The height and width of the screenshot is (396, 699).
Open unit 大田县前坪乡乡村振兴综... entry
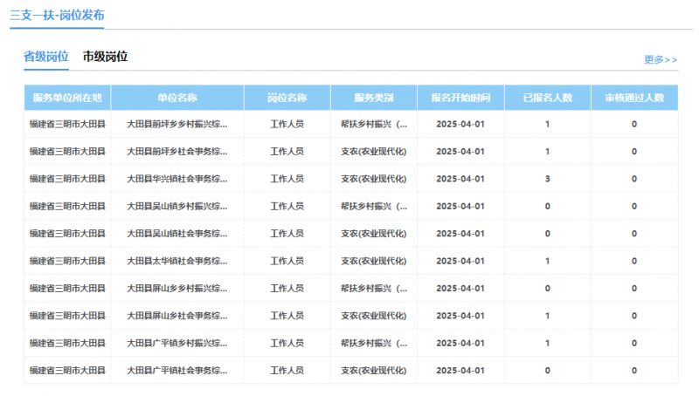176,124
